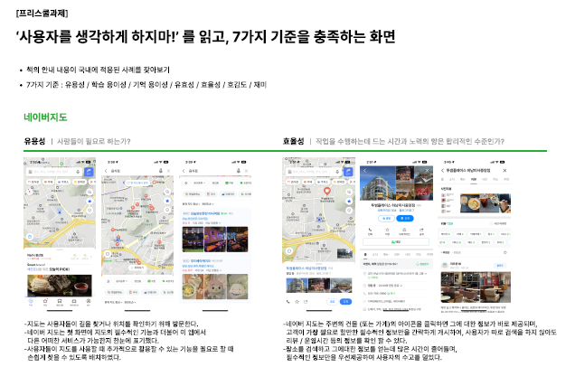
Task: Tap list-view button at bottom of 음식점 map
Action: (137, 268)
